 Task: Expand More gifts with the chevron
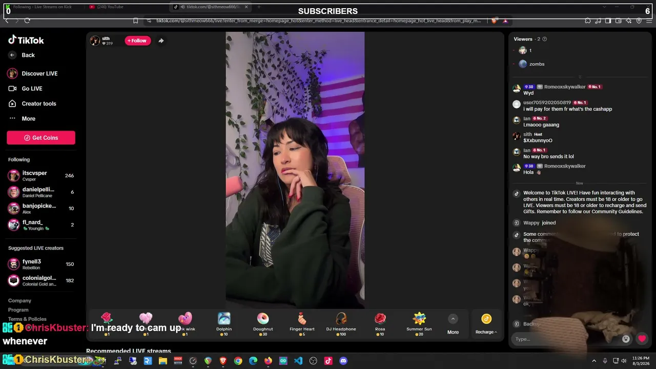pyautogui.click(x=453, y=319)
